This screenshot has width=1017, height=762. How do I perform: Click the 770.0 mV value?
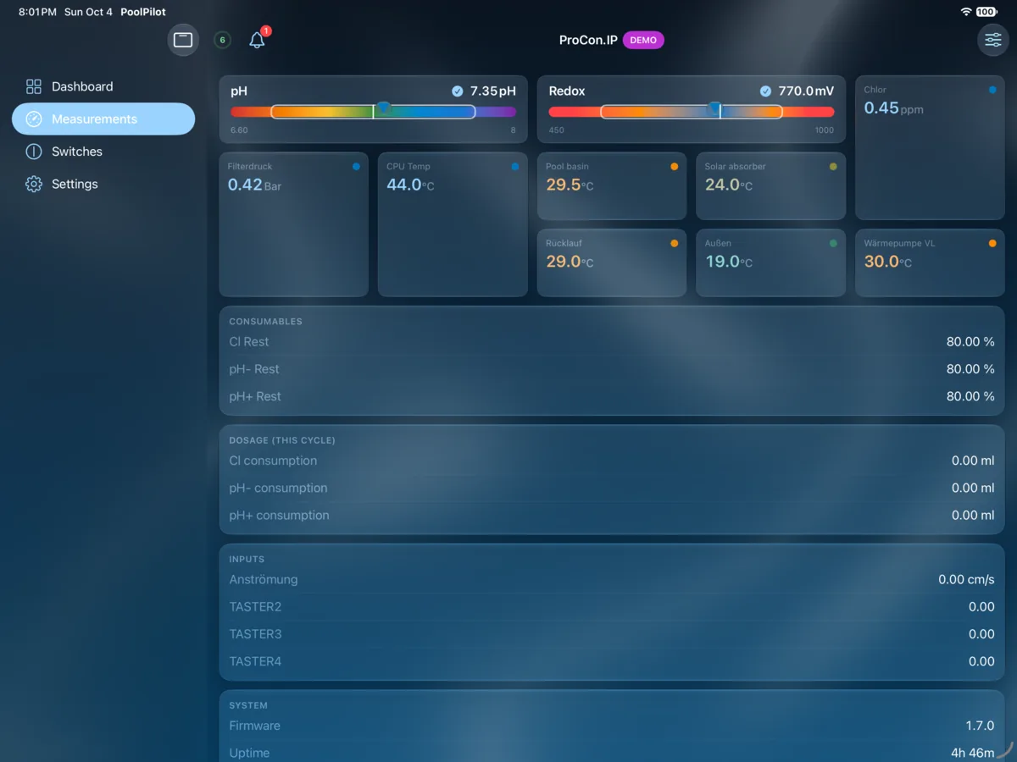(x=806, y=91)
